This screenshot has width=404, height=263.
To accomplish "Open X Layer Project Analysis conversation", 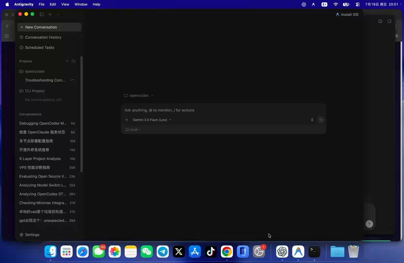I will 47,159.
